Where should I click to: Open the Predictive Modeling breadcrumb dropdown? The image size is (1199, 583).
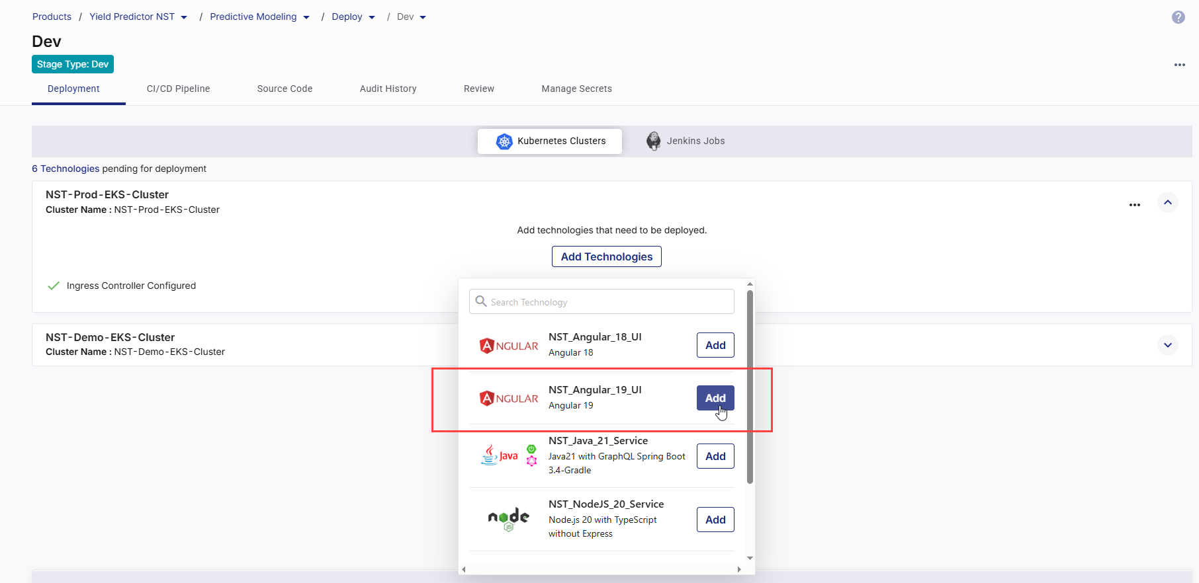[x=306, y=17]
